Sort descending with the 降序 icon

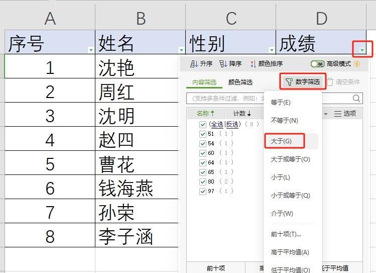223,64
